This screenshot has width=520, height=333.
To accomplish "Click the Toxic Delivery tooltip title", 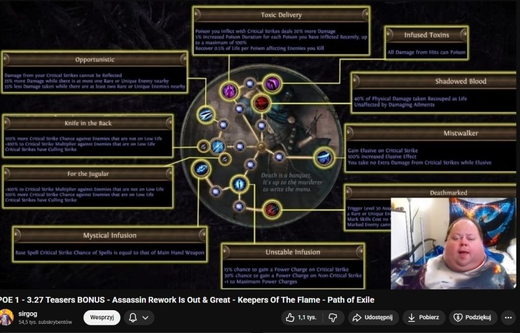I will point(281,15).
